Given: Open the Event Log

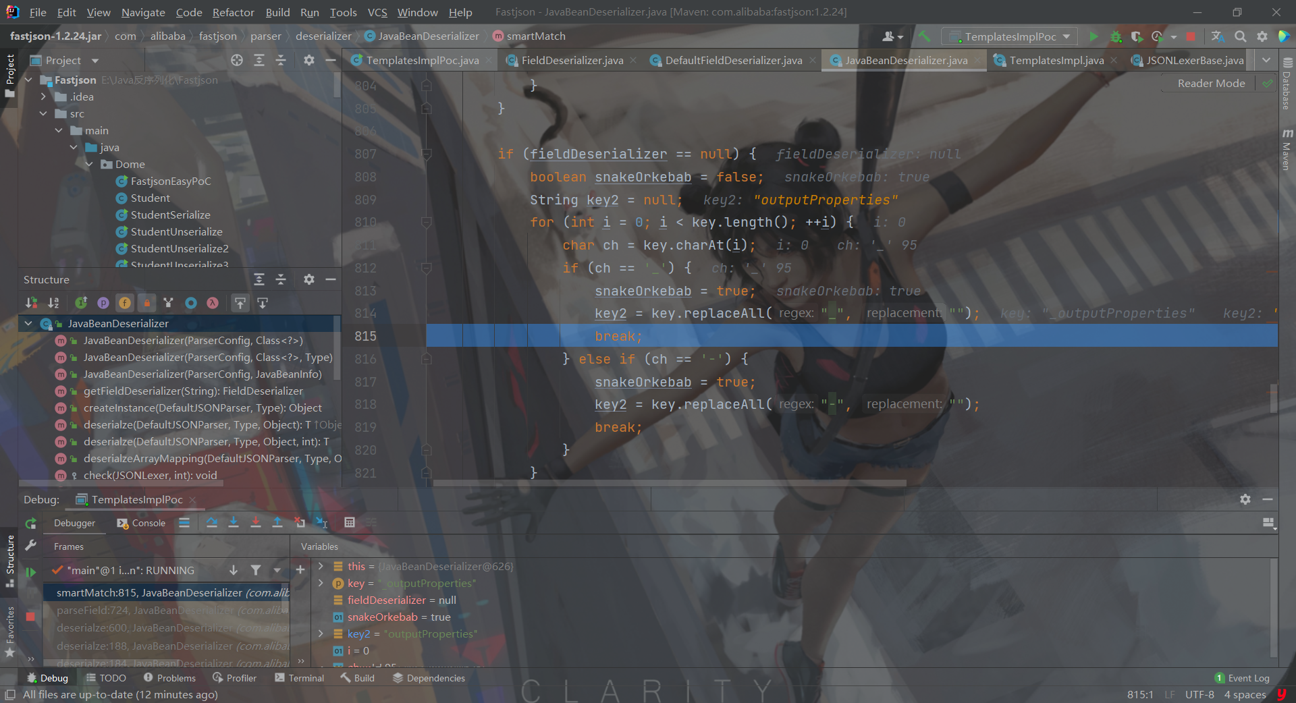Looking at the screenshot, I should coord(1242,678).
